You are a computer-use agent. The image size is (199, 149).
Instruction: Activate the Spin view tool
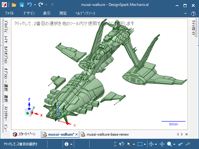point(151,144)
